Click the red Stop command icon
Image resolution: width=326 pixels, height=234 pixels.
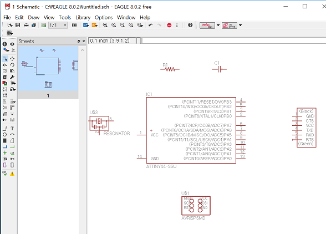point(169,25)
